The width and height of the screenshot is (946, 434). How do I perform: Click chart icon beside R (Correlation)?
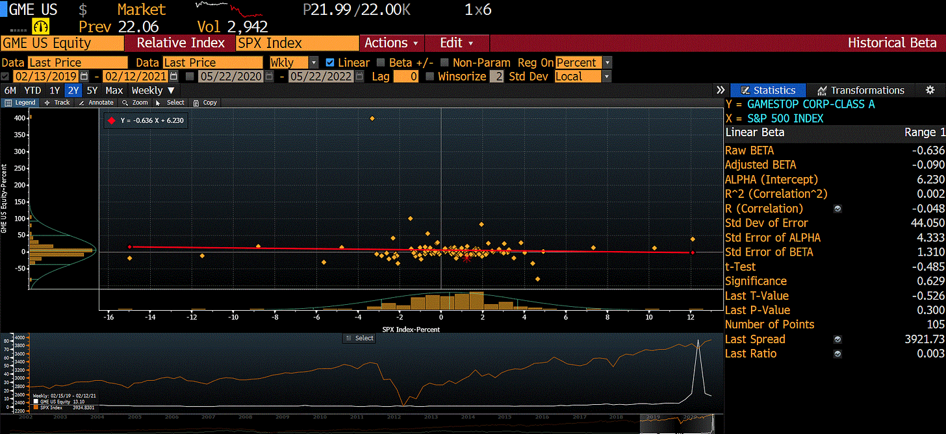tap(837, 209)
